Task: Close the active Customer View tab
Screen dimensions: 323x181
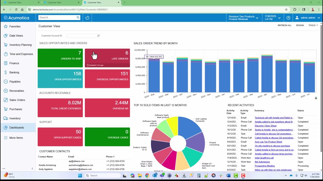Action: pos(119,3)
